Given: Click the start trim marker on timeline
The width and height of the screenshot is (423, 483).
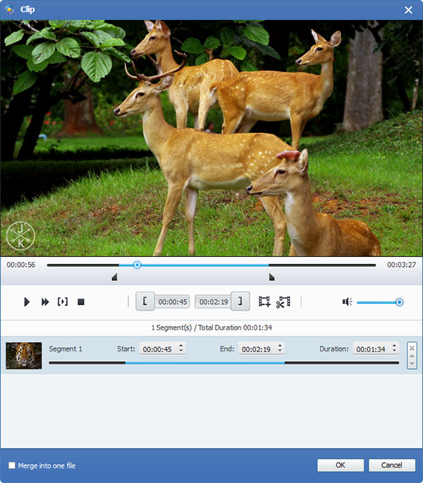Looking at the screenshot, I should tap(114, 277).
